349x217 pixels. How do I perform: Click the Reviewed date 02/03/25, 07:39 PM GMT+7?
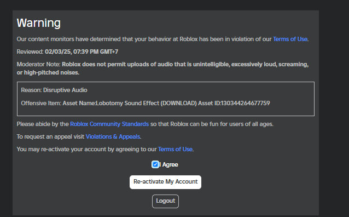point(82,52)
